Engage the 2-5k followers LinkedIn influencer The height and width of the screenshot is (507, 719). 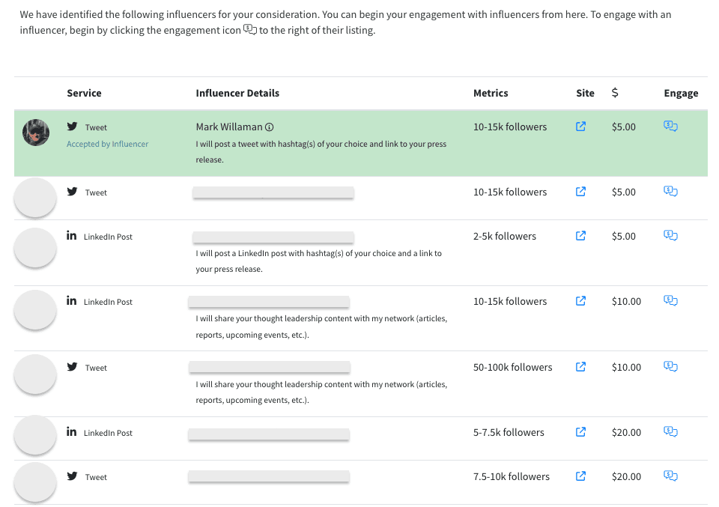point(670,236)
